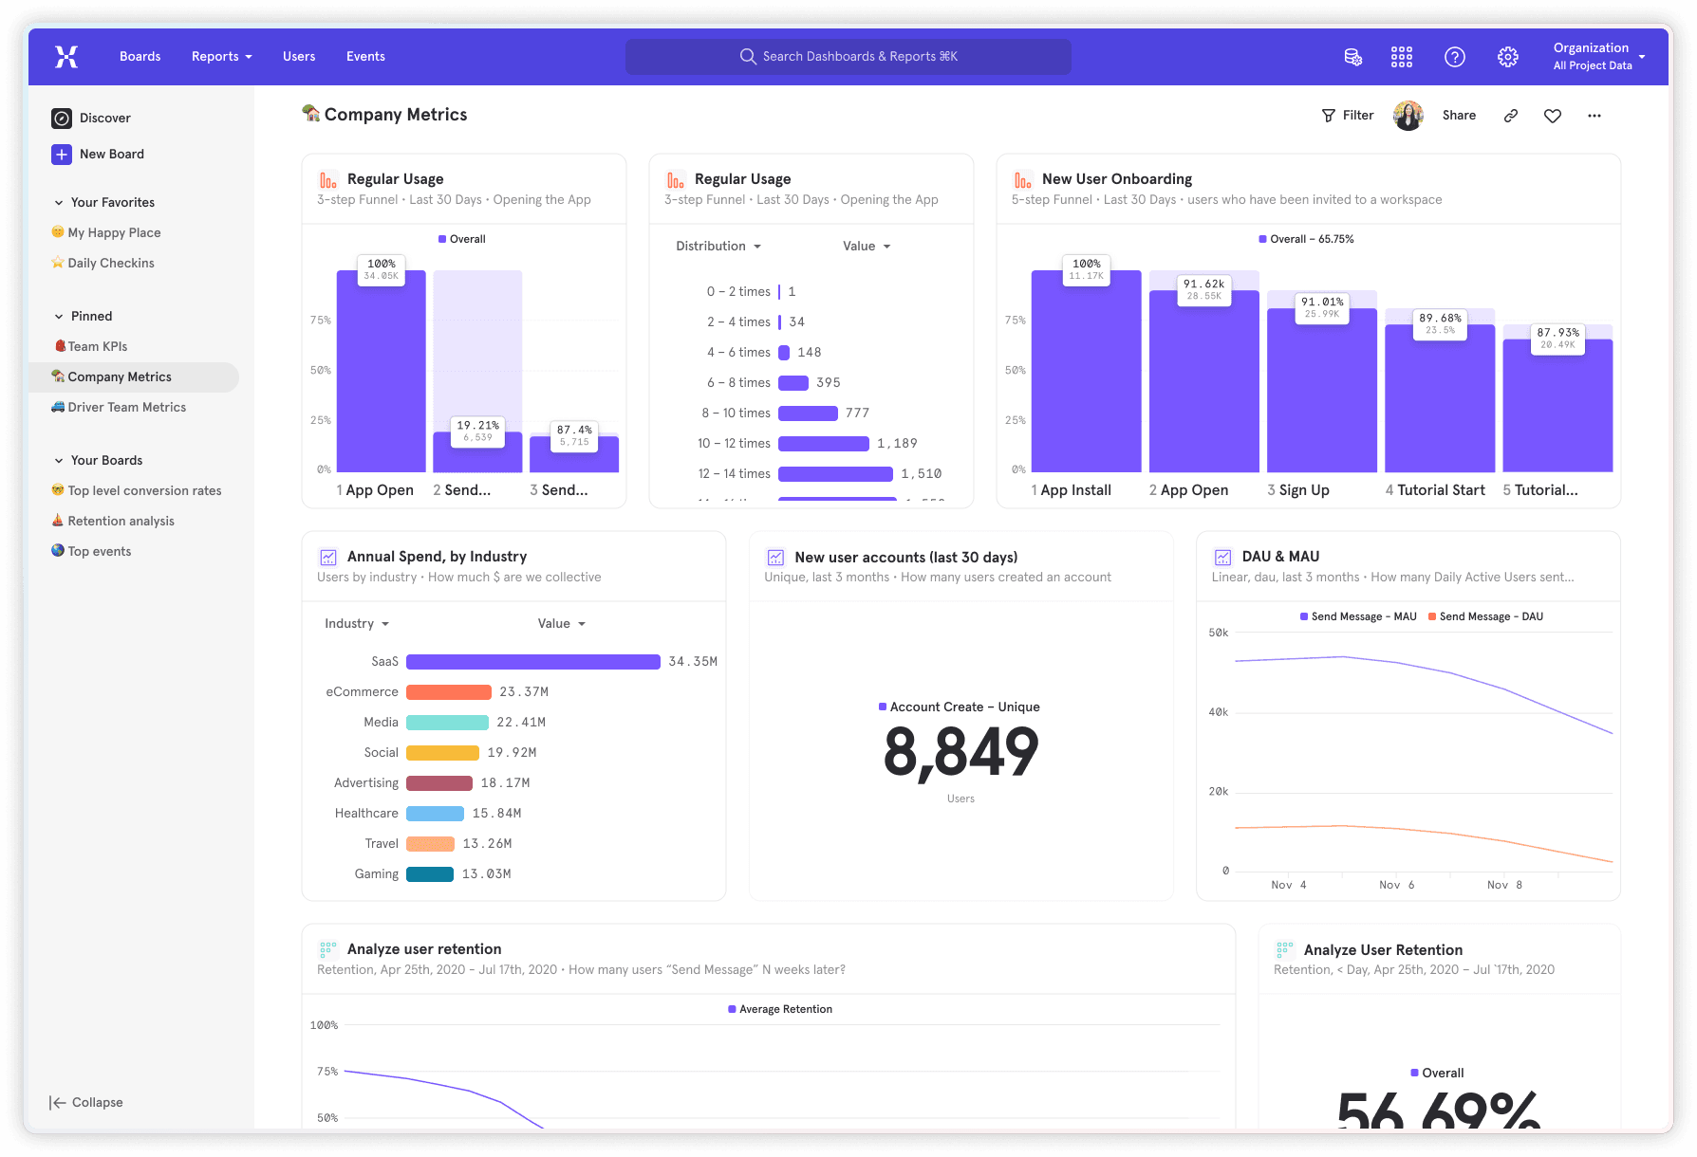Click the Mixpanel logo icon

click(66, 57)
